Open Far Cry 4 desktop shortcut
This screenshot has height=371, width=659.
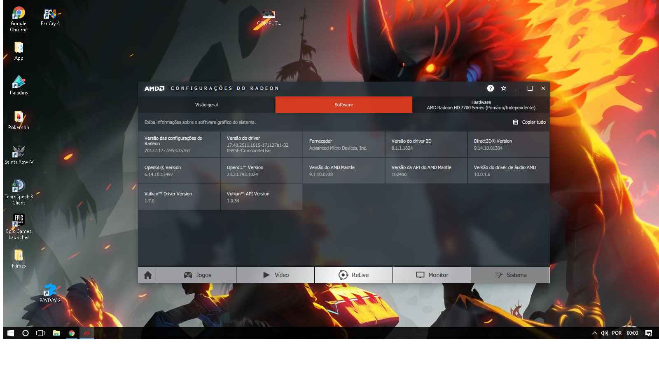coord(50,17)
